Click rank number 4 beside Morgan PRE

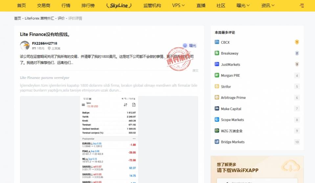pos(297,76)
